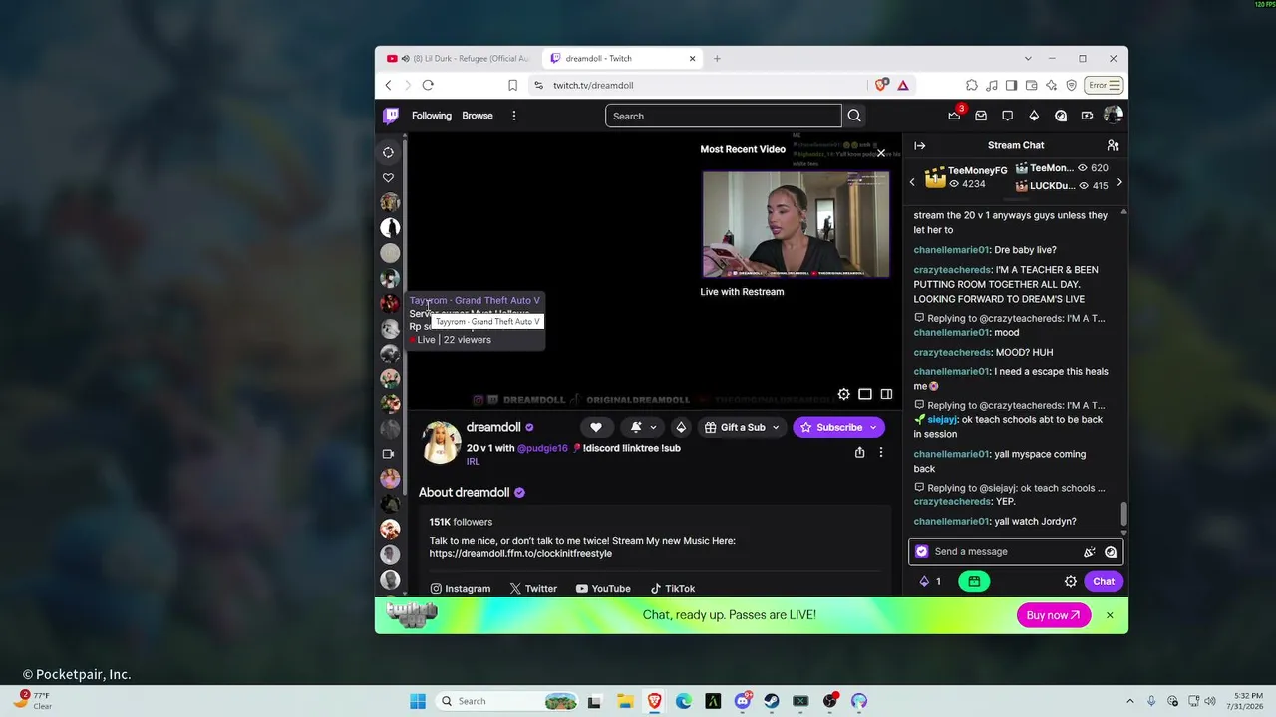Open Discord from the taskbar
The width and height of the screenshot is (1276, 717).
coord(743,701)
